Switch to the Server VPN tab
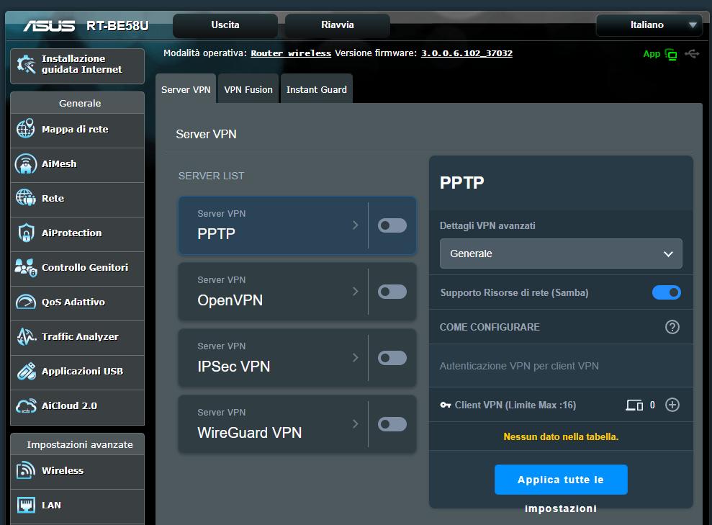The height and width of the screenshot is (525, 712). [x=186, y=89]
